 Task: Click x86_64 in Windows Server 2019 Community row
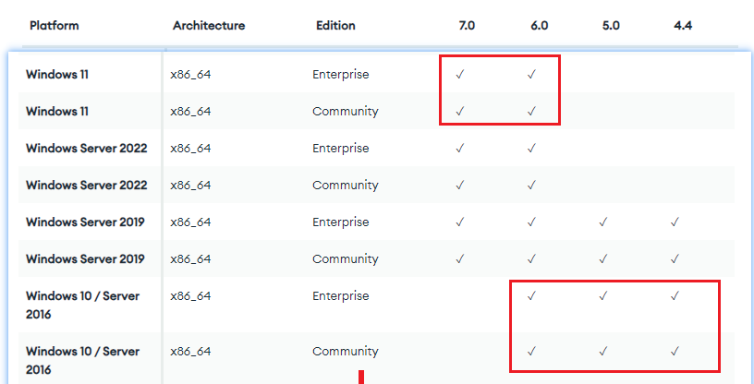click(190, 260)
